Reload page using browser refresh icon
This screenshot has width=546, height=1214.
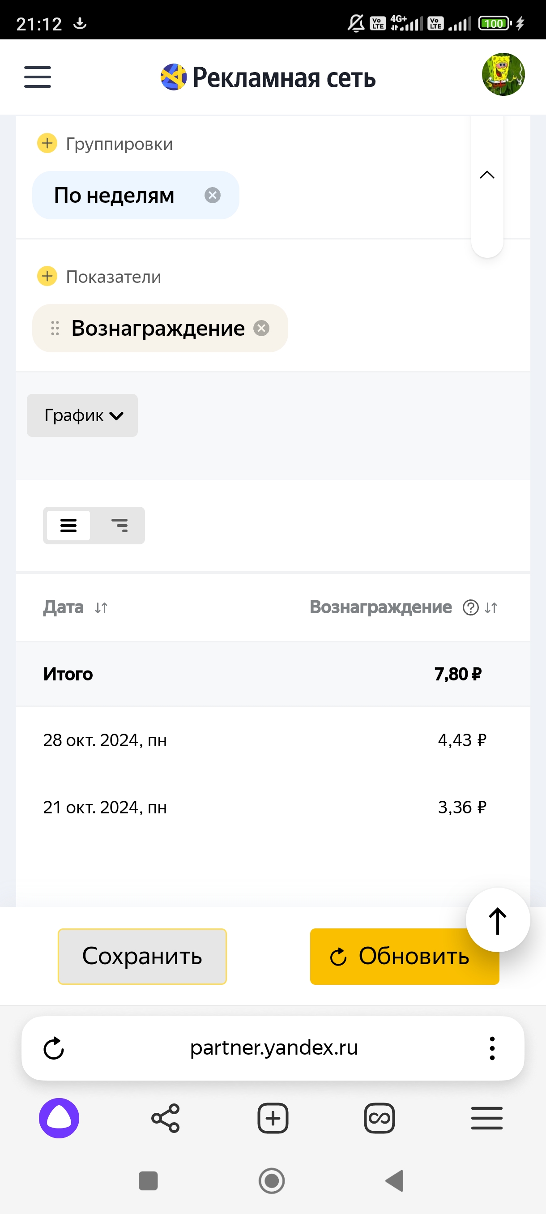[54, 1048]
